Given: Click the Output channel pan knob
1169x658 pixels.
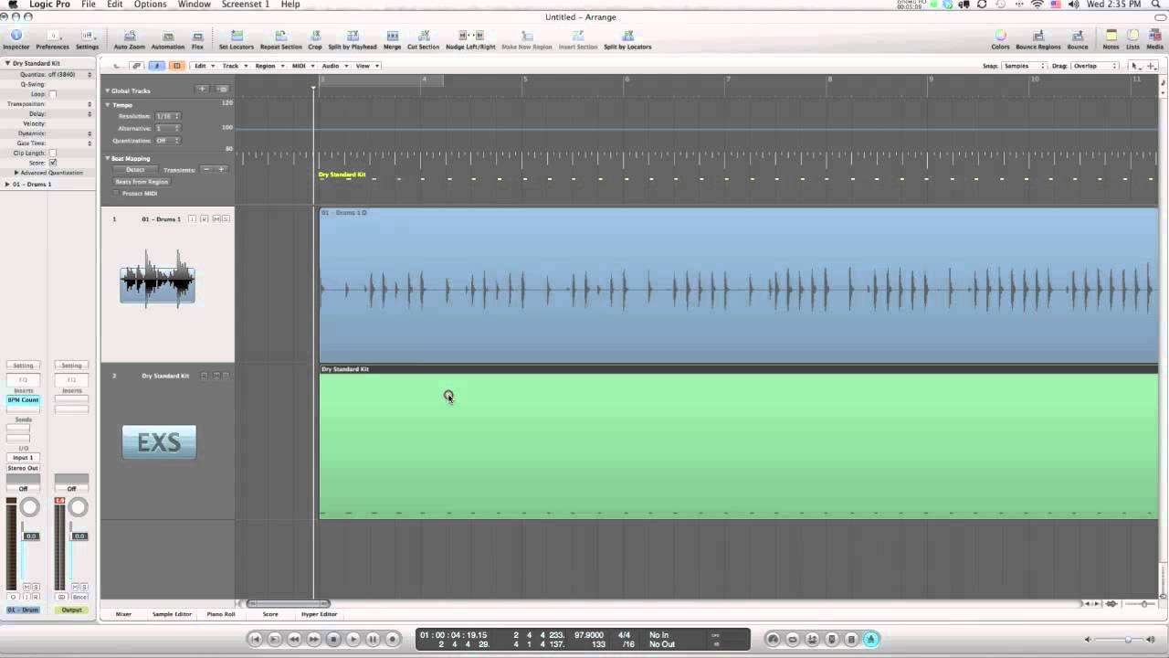Looking at the screenshot, I should pyautogui.click(x=79, y=507).
